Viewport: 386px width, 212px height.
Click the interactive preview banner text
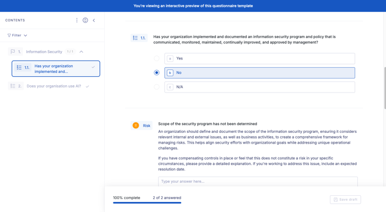coord(193,6)
